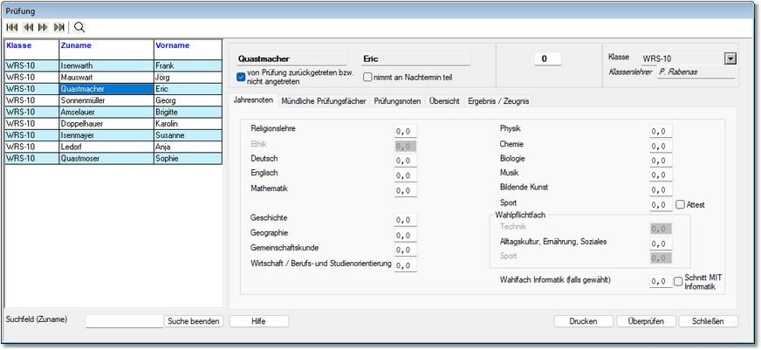Click the Geschichte grade field
Viewport: 761px width, 350px height.
406,220
